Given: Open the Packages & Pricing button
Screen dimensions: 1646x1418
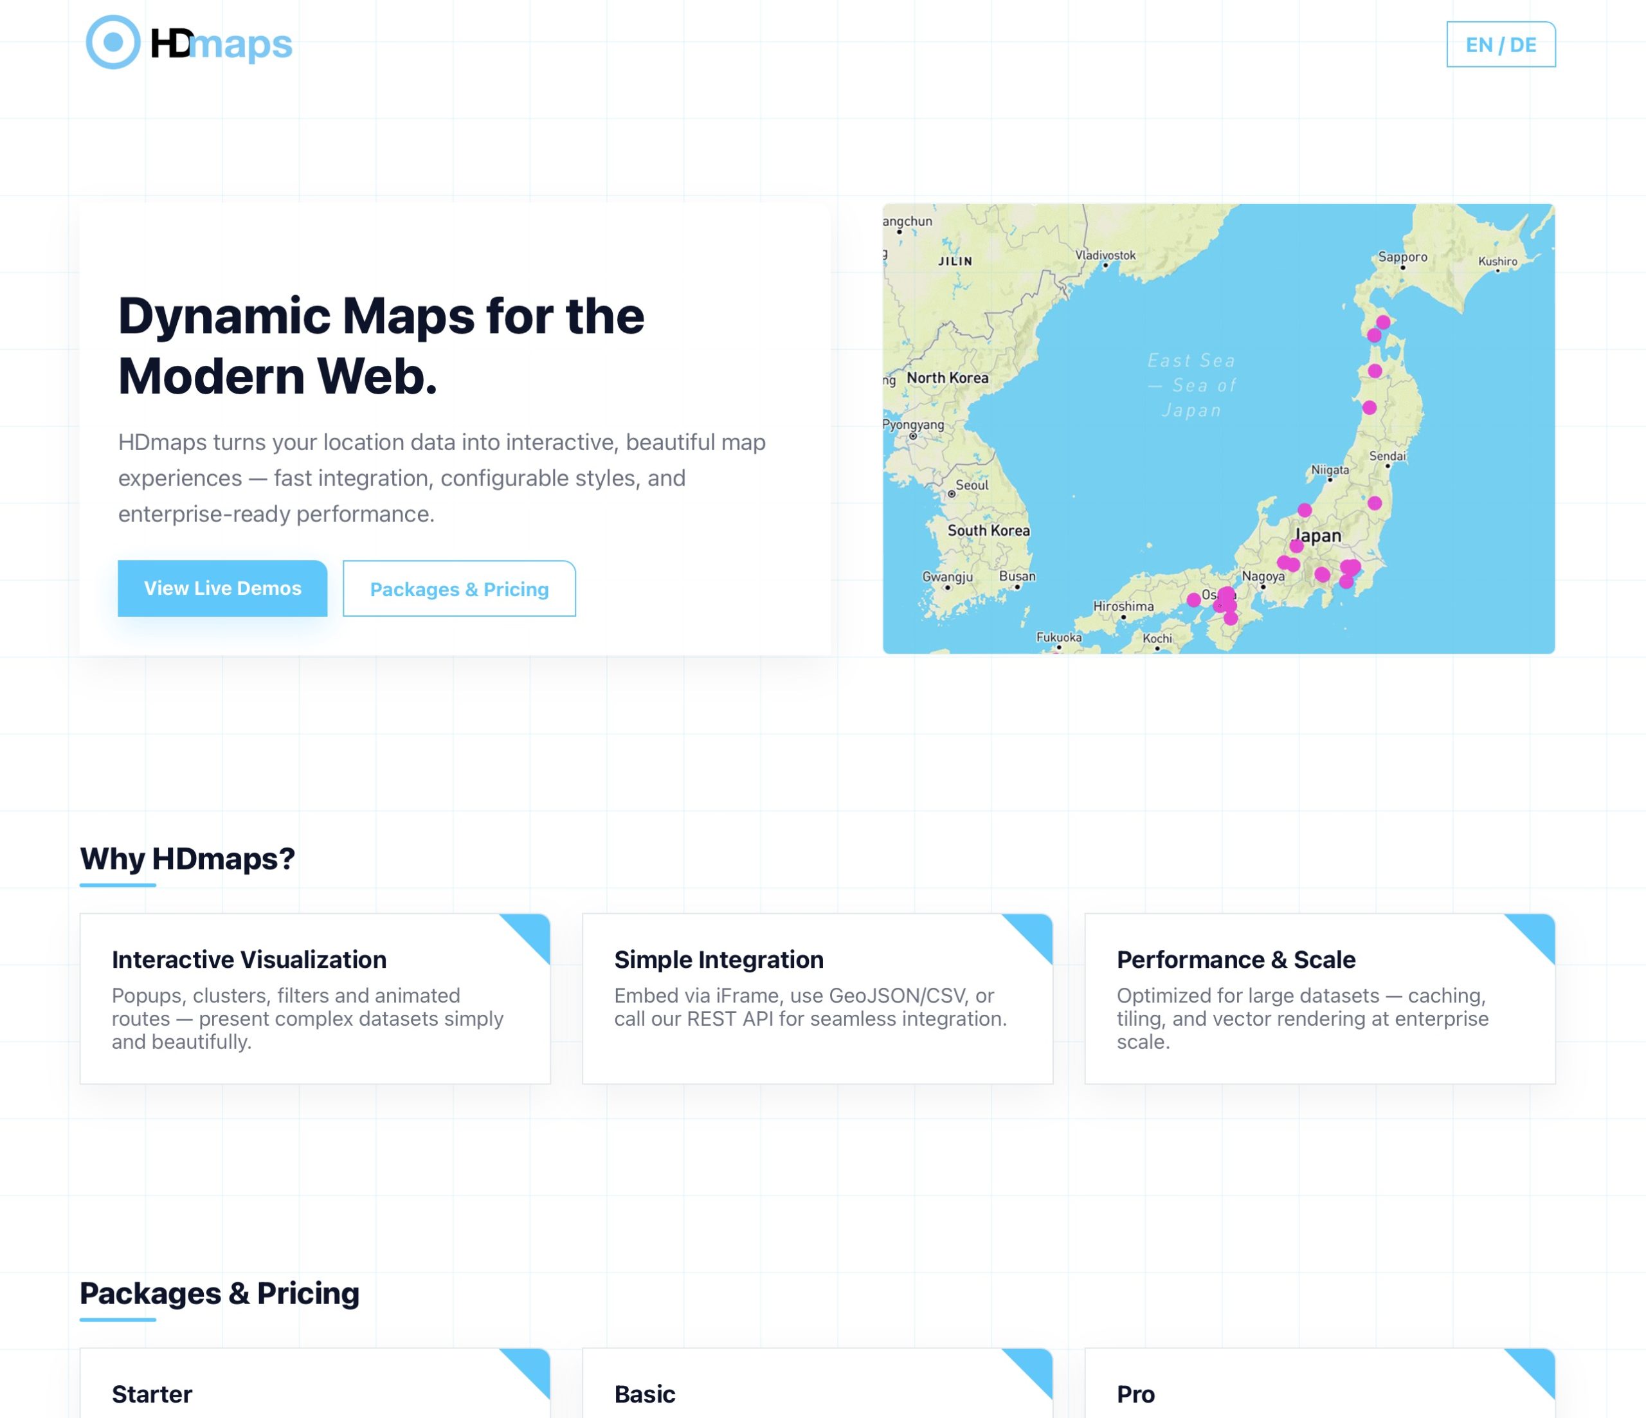Looking at the screenshot, I should tap(459, 590).
